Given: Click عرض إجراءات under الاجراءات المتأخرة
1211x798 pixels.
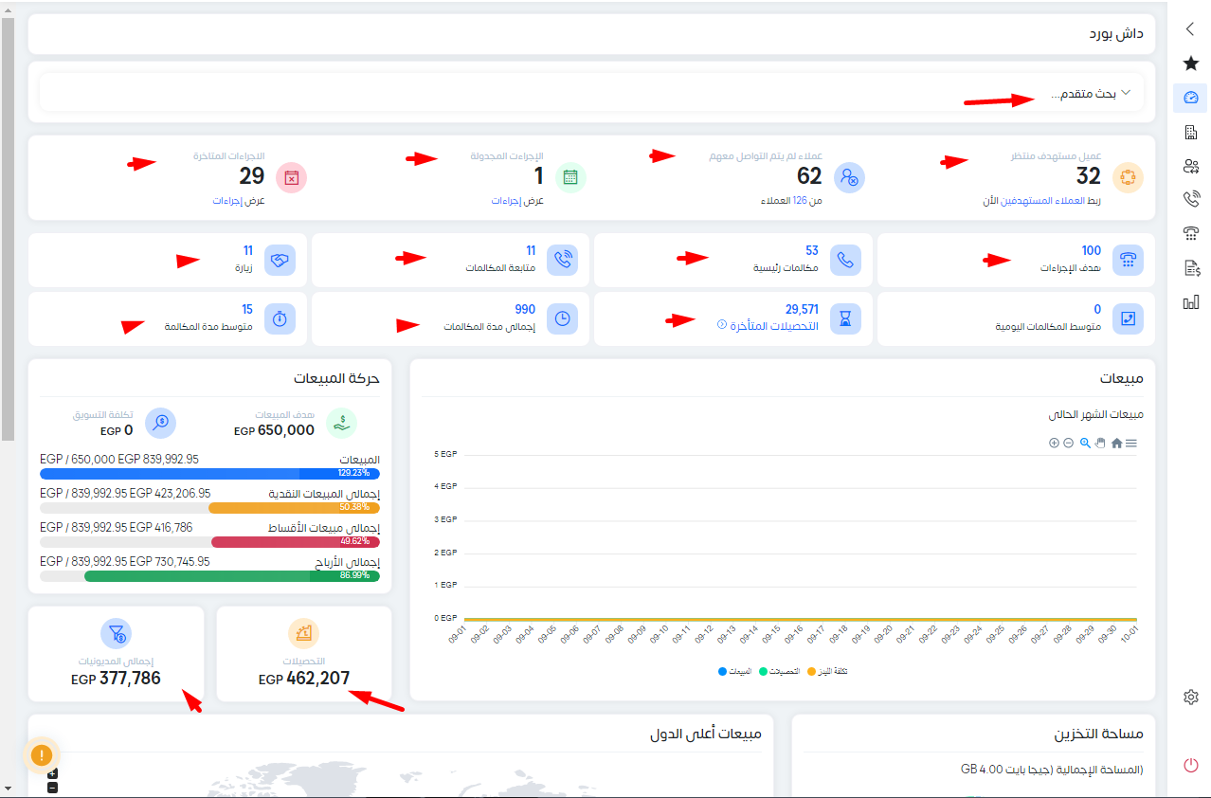Looking at the screenshot, I should coord(236,200).
